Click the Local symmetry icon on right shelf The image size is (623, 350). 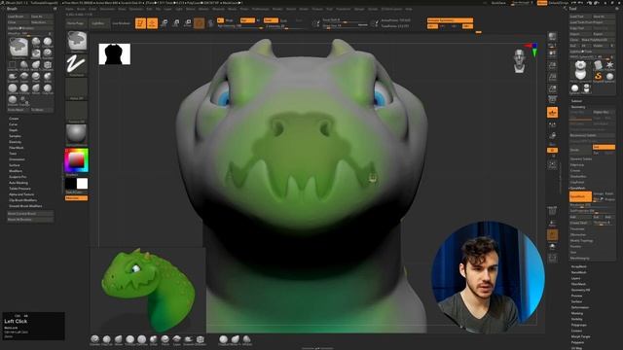pos(552,124)
